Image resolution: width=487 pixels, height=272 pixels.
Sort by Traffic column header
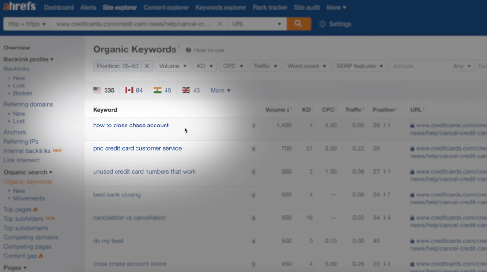coord(354,110)
